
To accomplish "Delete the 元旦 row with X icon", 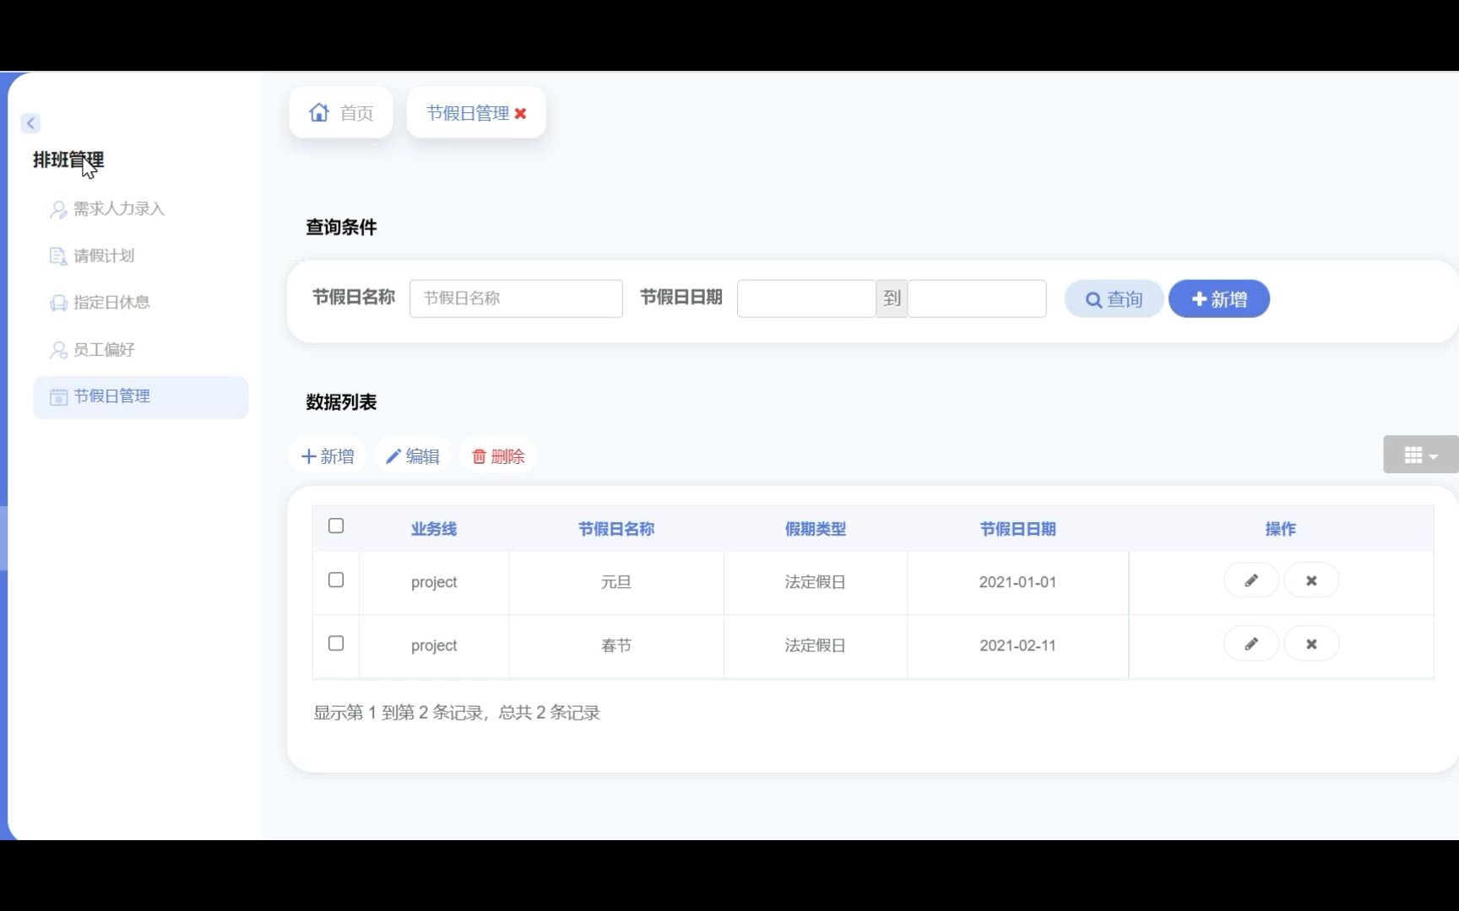I will tap(1311, 580).
